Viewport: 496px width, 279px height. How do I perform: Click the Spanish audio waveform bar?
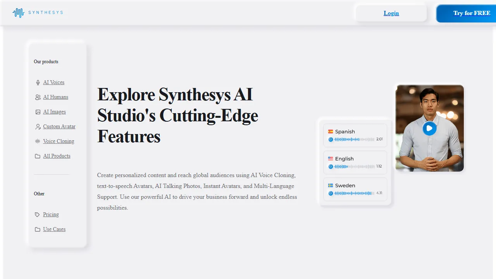(x=355, y=139)
